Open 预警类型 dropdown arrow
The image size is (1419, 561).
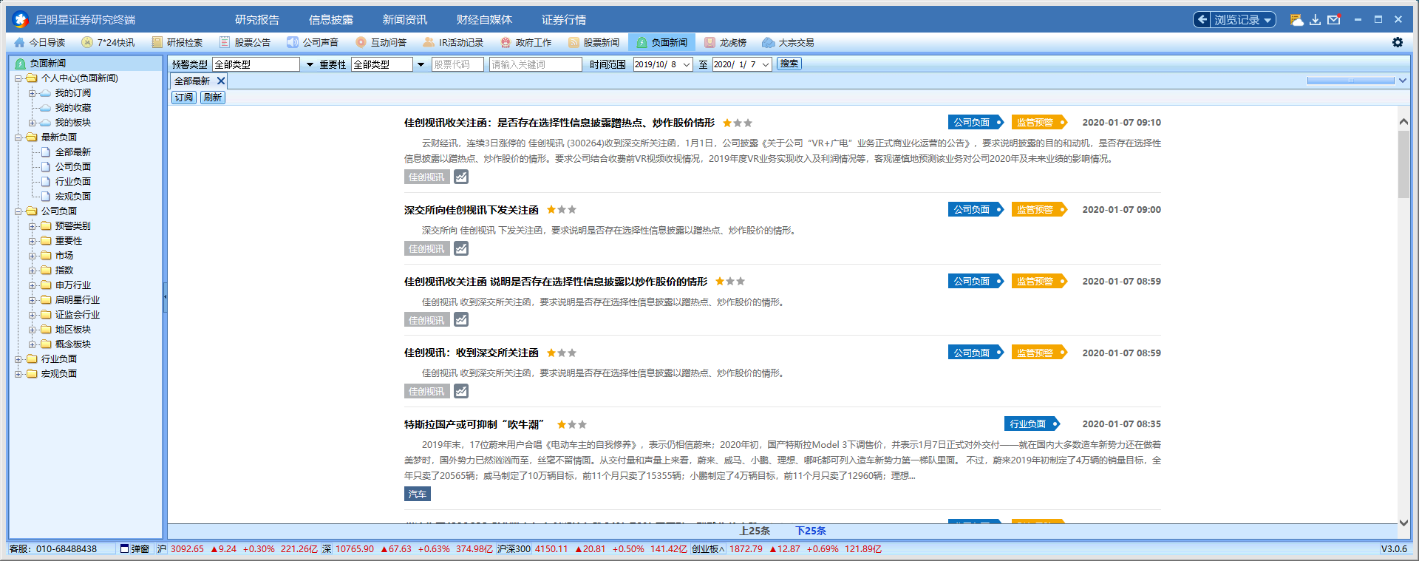click(310, 64)
